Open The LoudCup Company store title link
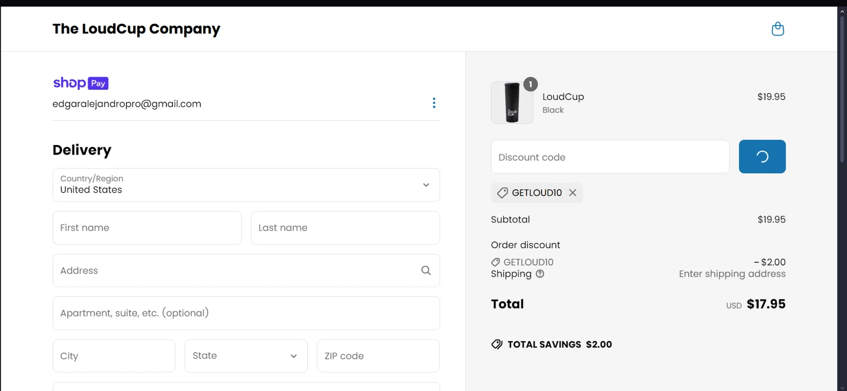847x391 pixels. point(136,29)
